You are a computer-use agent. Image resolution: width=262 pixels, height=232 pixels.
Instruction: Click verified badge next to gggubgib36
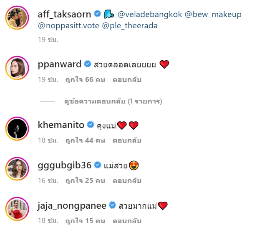click(x=98, y=165)
